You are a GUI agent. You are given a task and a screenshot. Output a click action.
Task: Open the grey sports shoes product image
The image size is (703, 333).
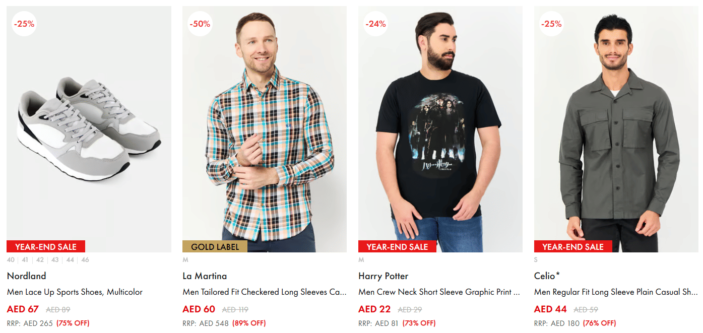click(89, 129)
